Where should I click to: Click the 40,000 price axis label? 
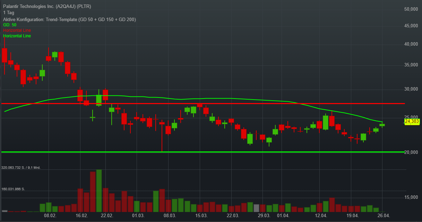click(411, 44)
